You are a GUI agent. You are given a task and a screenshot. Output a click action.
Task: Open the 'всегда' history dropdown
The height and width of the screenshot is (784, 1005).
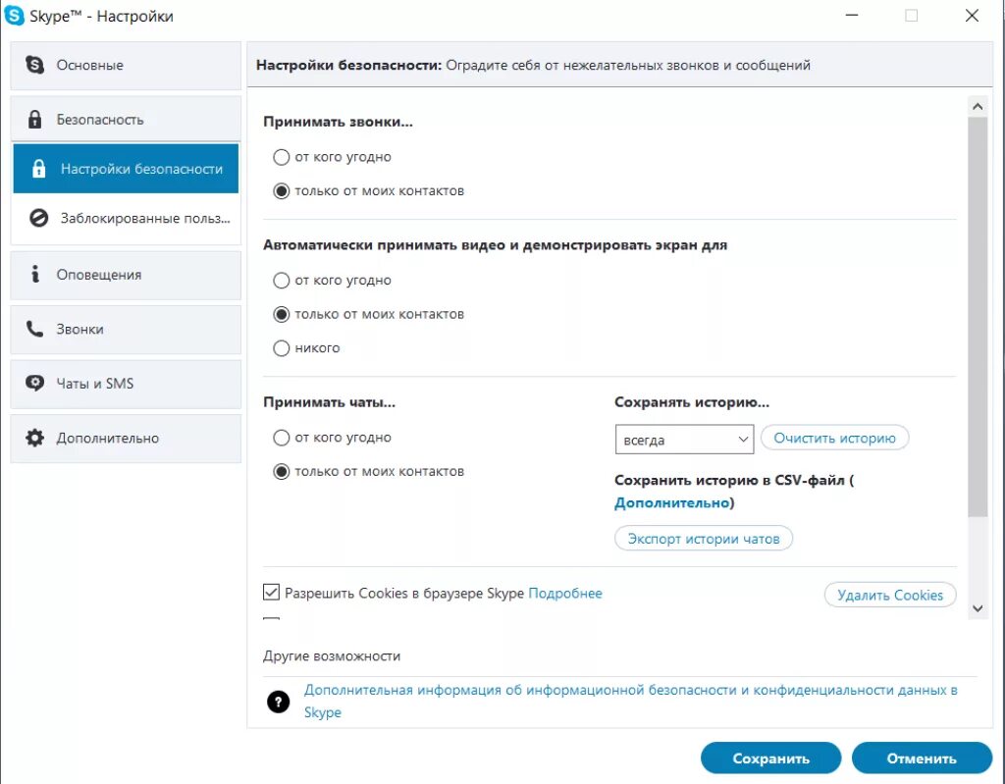tap(684, 440)
